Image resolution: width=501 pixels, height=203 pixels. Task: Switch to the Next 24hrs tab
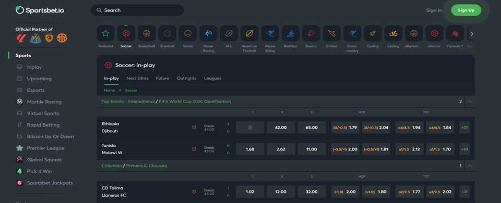137,79
